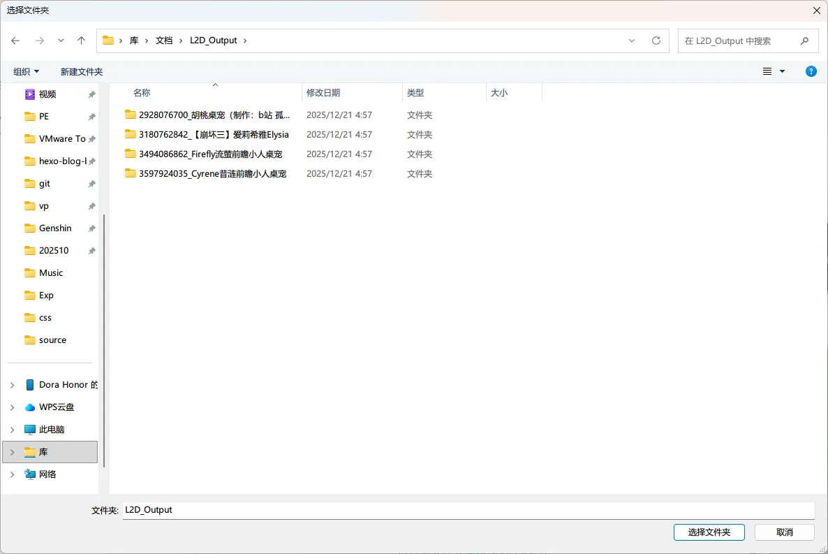Click the 选择文件夹 button
Screen dimensions: 828x554
(709, 532)
